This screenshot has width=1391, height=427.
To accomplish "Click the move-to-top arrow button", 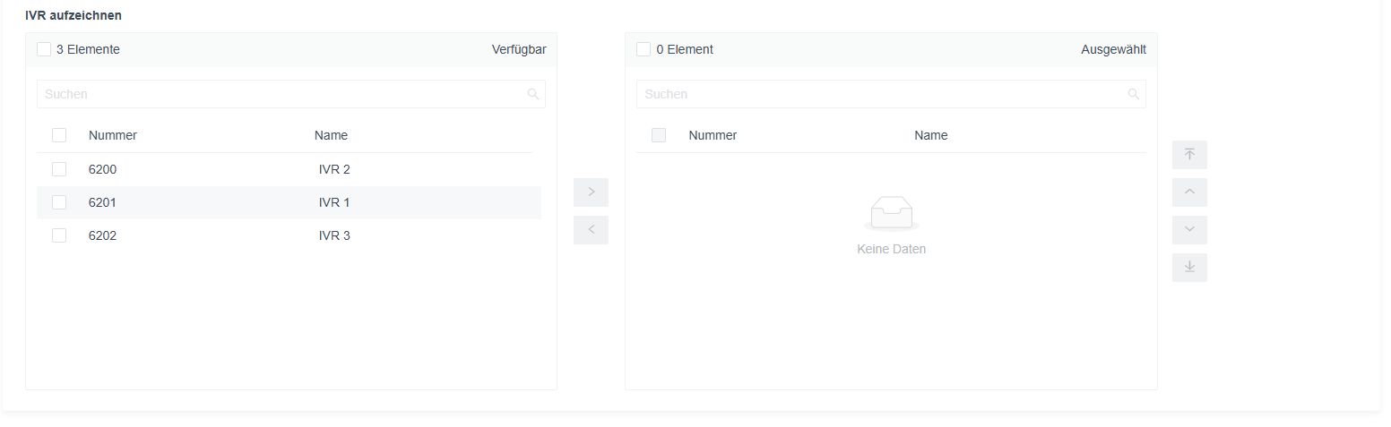I will pyautogui.click(x=1189, y=155).
